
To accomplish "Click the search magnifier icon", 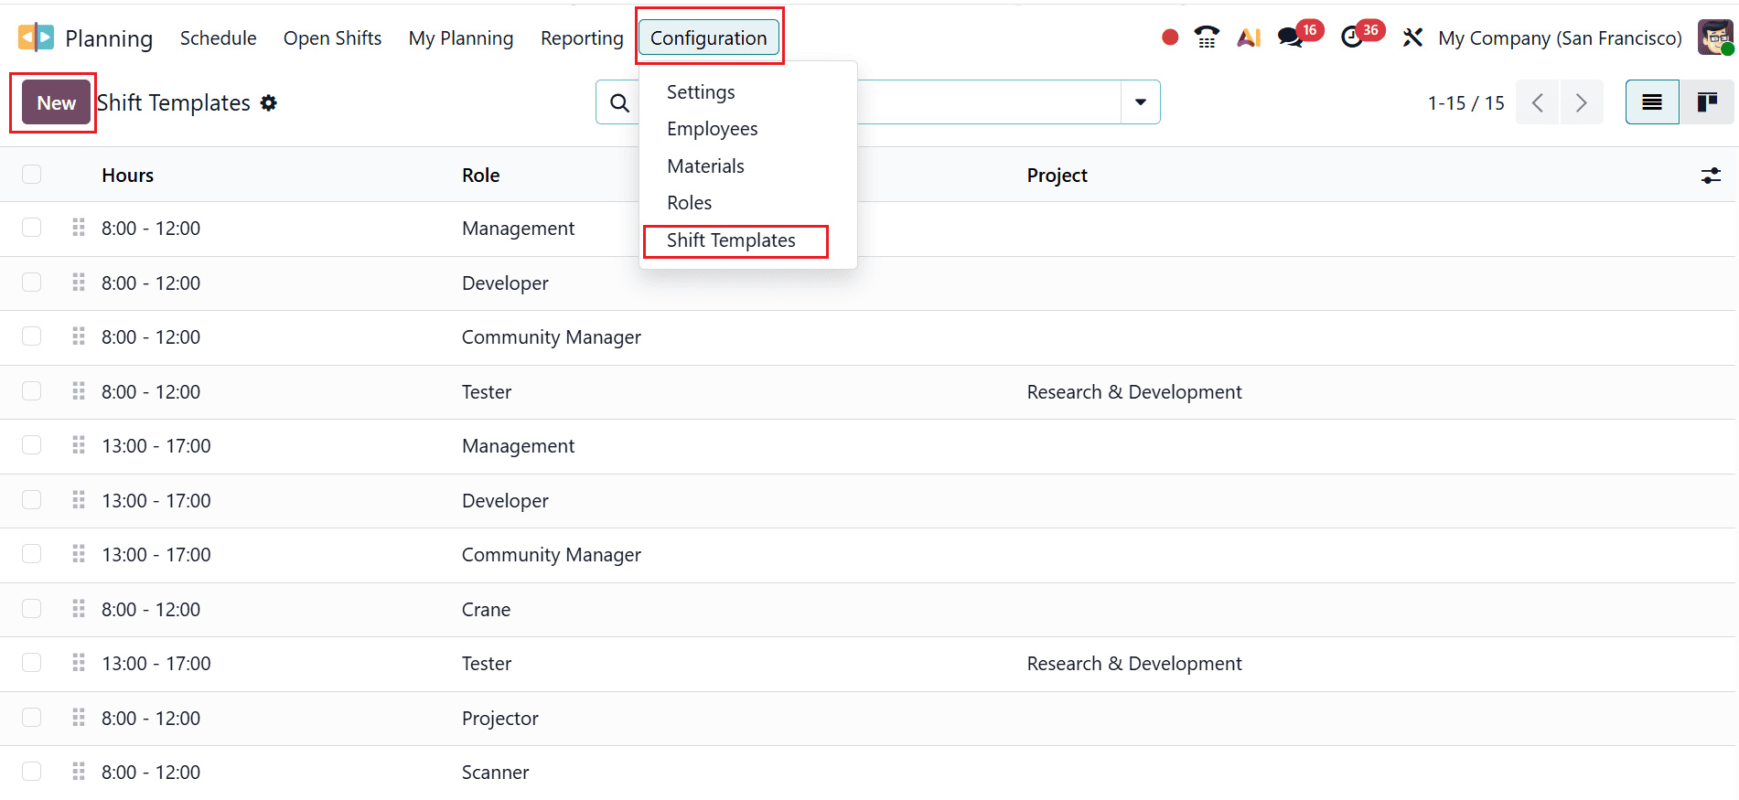I will point(619,103).
